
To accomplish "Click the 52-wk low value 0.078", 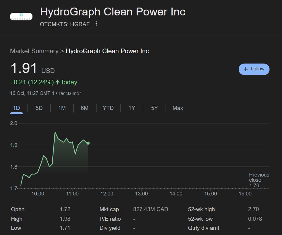I will click(x=255, y=219).
